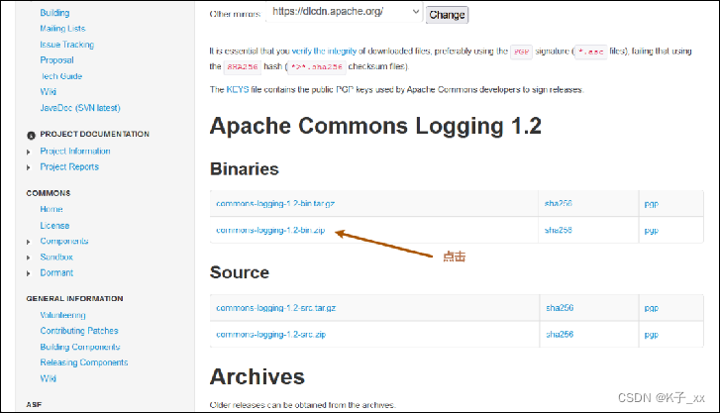Expand the Components arrow
This screenshot has height=413, width=720.
(29, 242)
